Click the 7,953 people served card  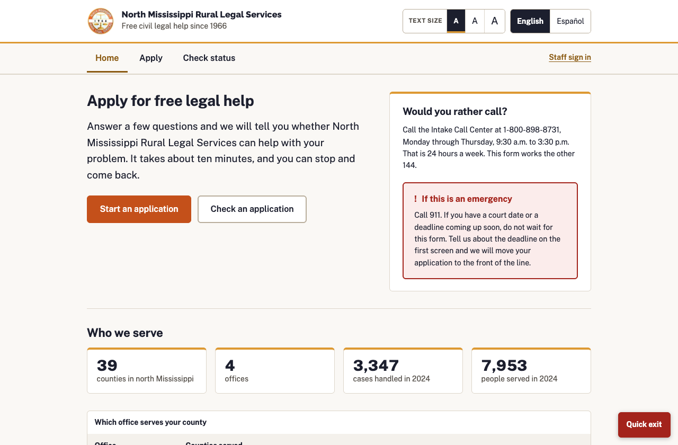[531, 371]
